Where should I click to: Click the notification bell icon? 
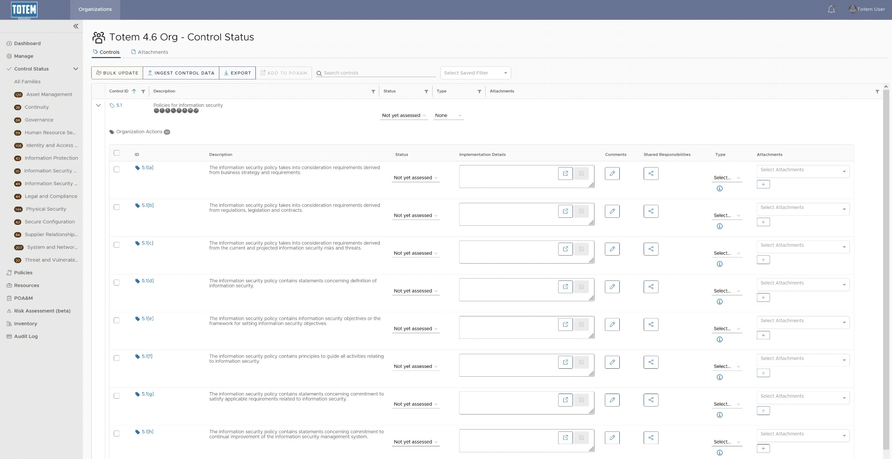(x=831, y=9)
